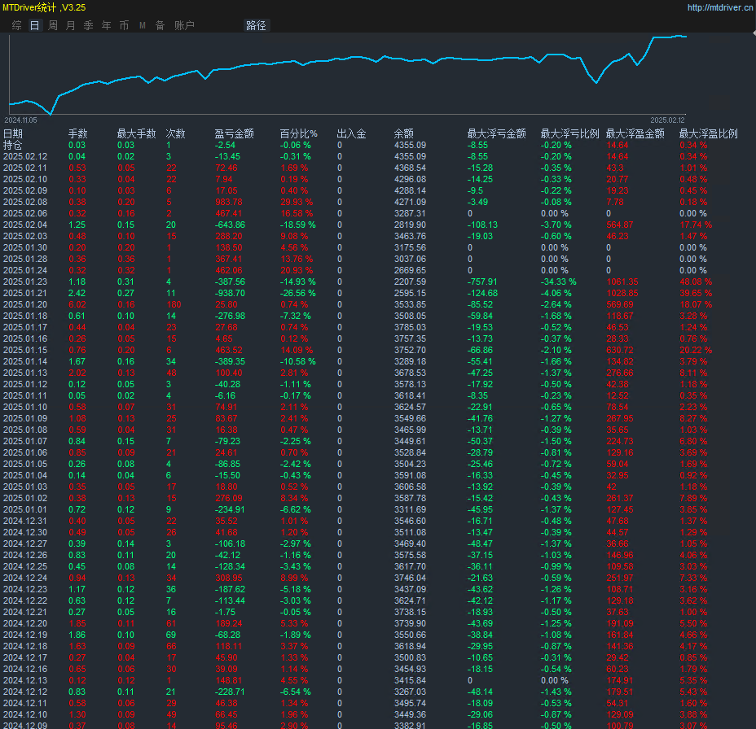Click the 6.02 lots value
Image resolution: width=756 pixels, height=729 pixels.
pos(77,305)
